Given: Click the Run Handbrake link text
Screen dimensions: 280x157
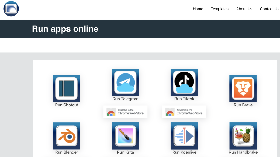Looking at the screenshot, I should pyautogui.click(x=243, y=152).
